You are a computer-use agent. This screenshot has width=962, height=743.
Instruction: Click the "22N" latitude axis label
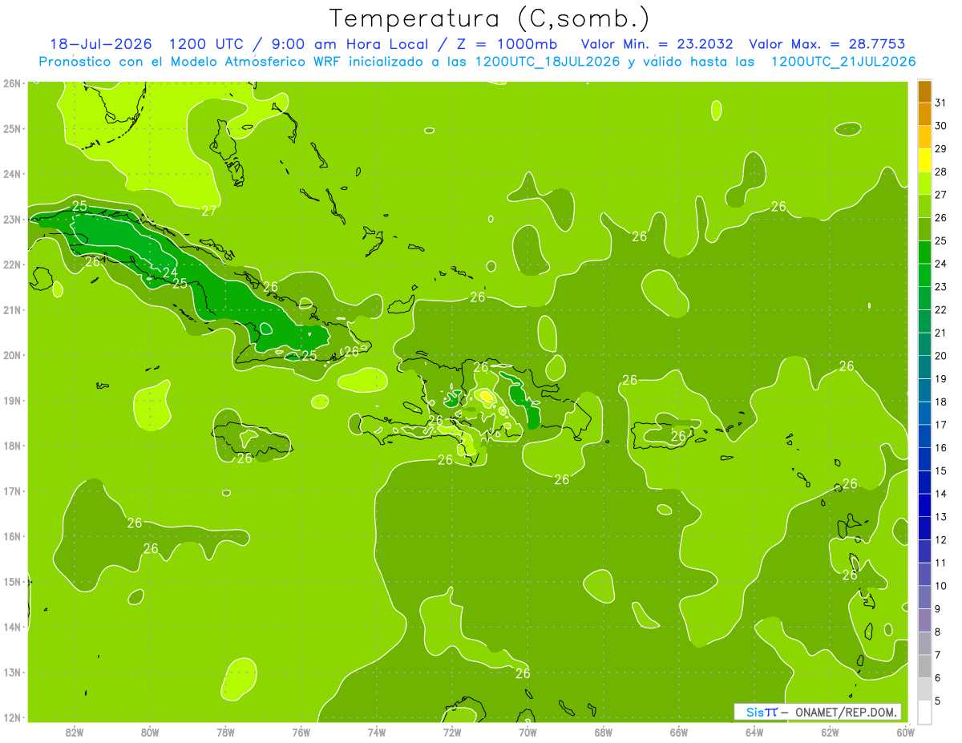[11, 264]
